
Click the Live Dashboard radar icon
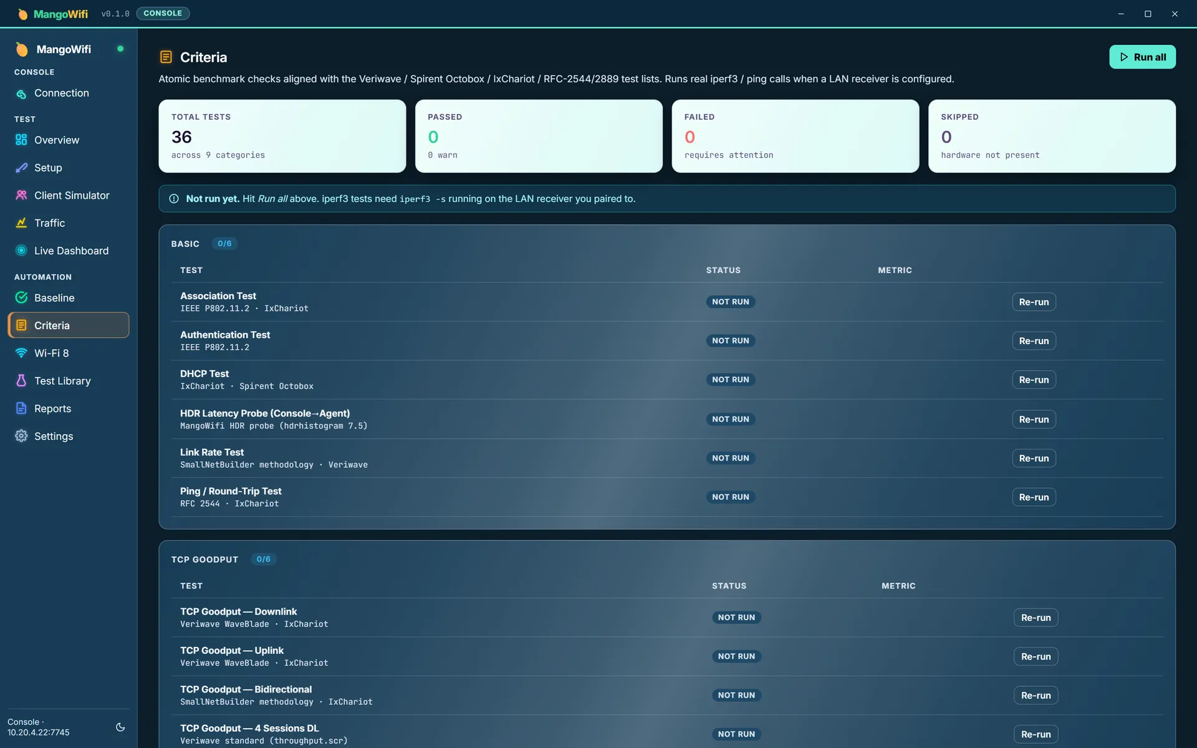click(21, 251)
